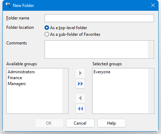Screen dimensions: 161x134
Task: Focus the Folder name text field
Action: tap(99, 18)
